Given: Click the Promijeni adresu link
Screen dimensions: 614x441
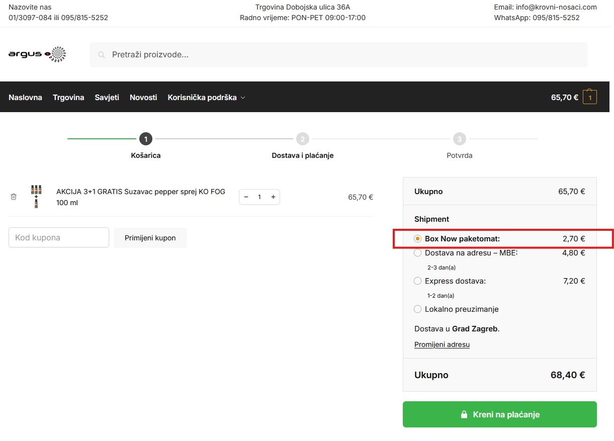Looking at the screenshot, I should [442, 344].
